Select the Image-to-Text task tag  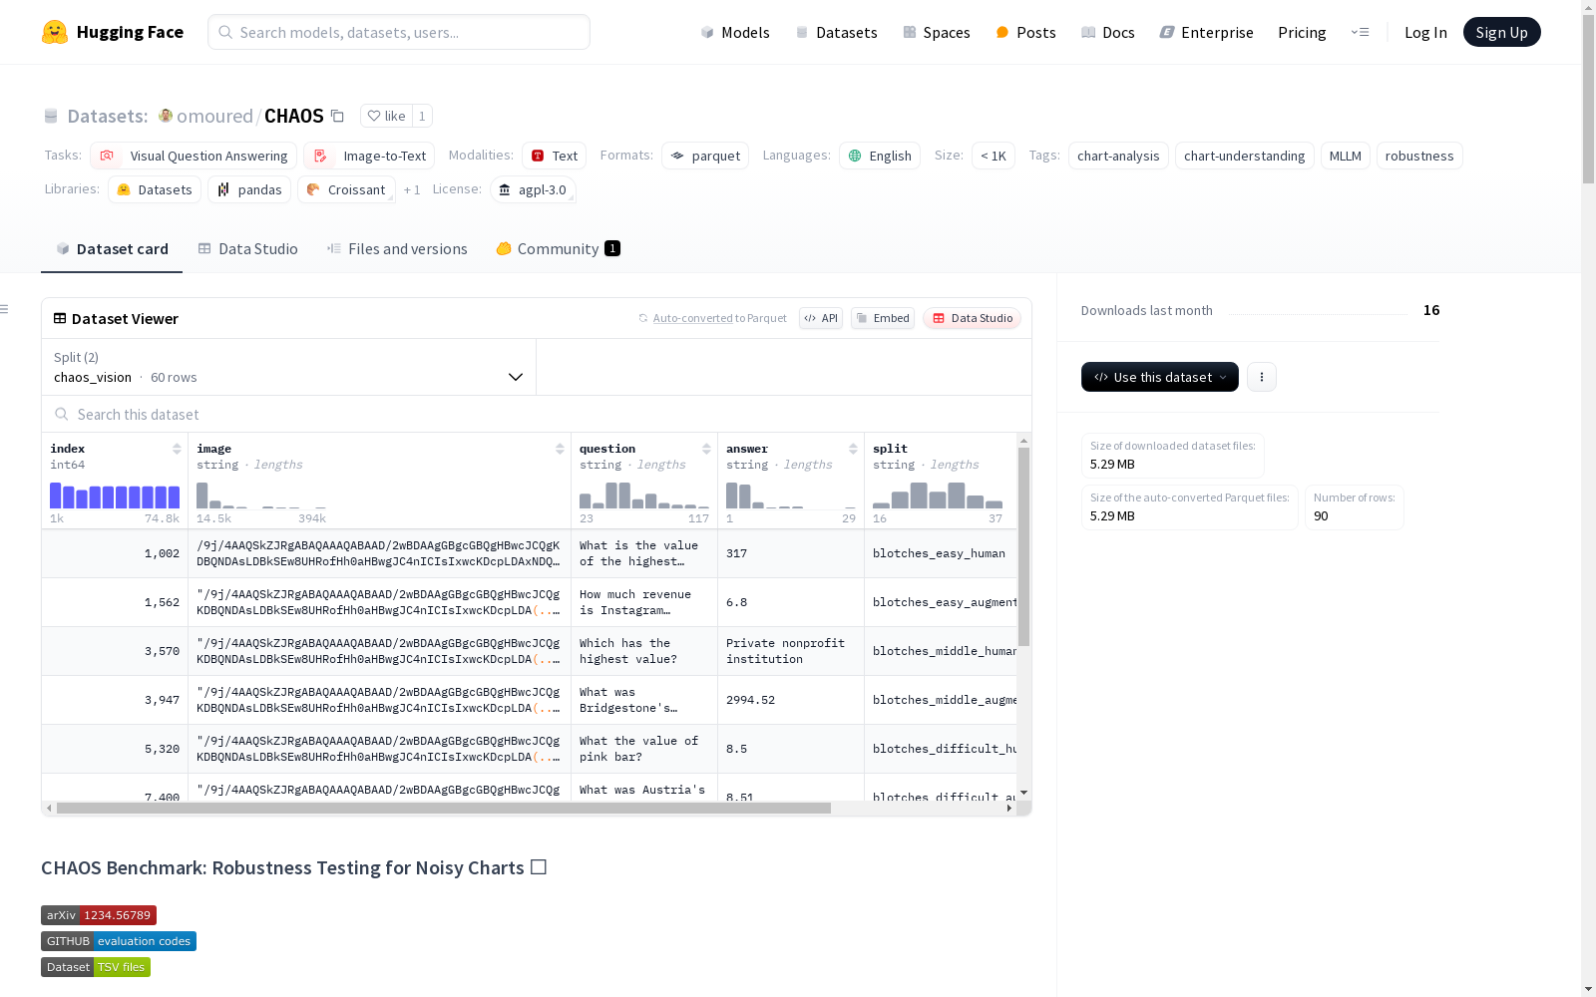pos(370,156)
